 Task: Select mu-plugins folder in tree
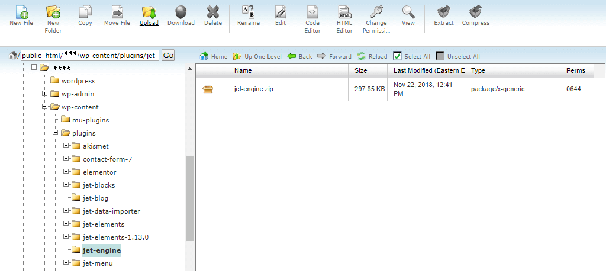click(x=91, y=120)
